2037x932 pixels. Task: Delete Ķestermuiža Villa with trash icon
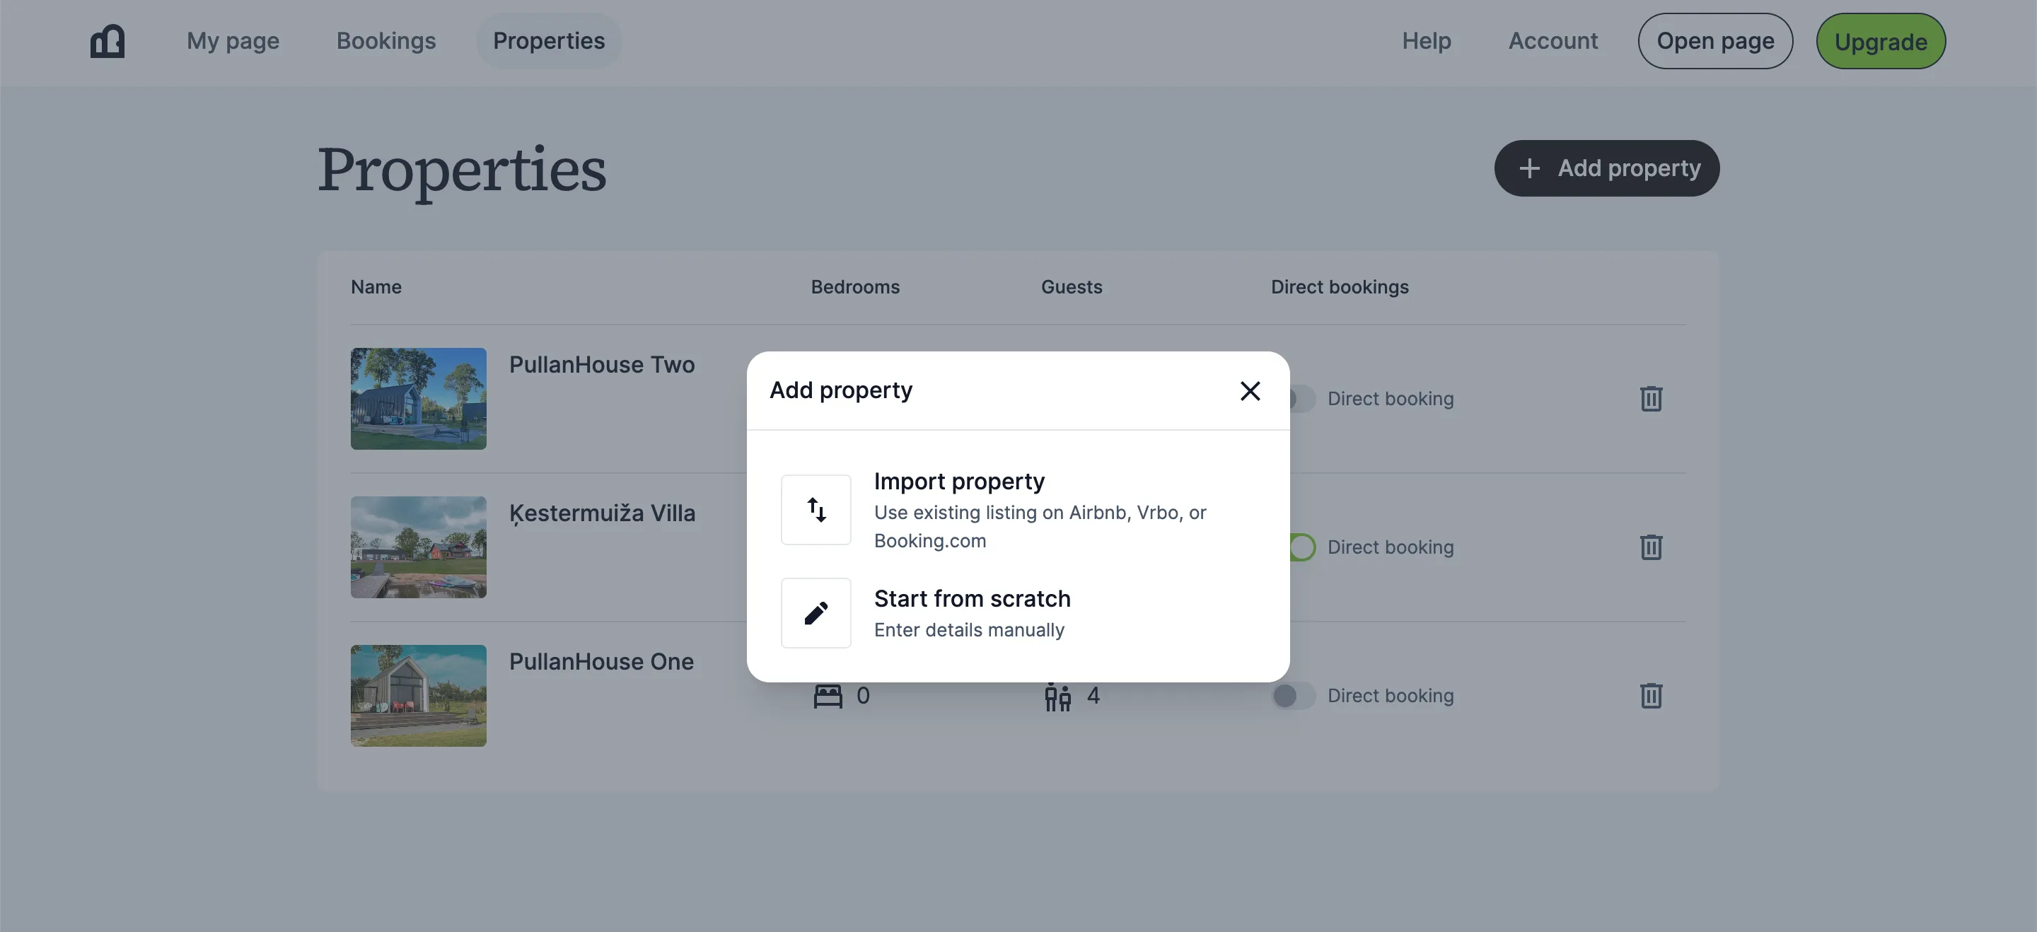click(x=1650, y=547)
